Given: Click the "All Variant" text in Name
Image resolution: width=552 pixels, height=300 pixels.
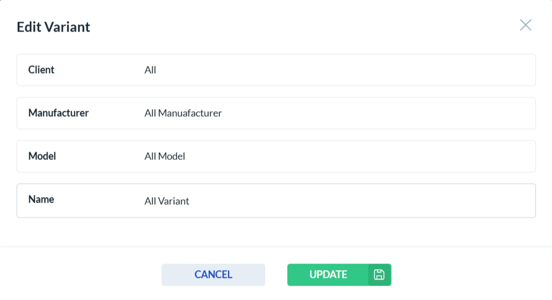Looking at the screenshot, I should pyautogui.click(x=167, y=201).
